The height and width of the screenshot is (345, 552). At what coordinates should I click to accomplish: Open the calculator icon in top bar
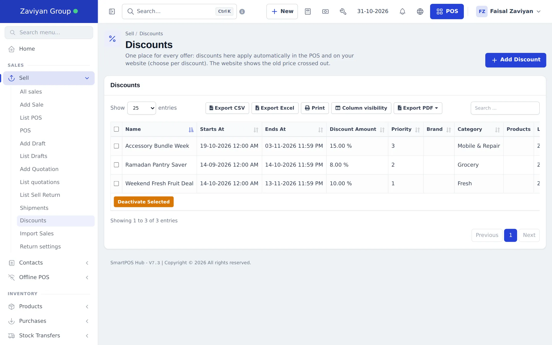308,11
